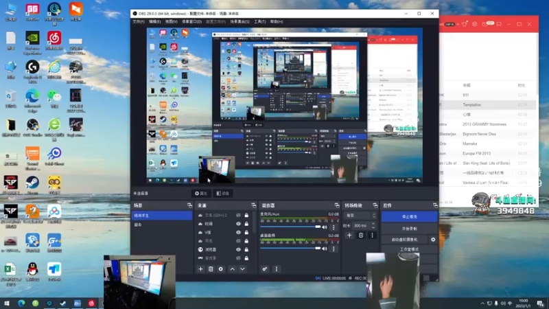
Task: Open skin shirt icon in music player
Action: (465, 24)
